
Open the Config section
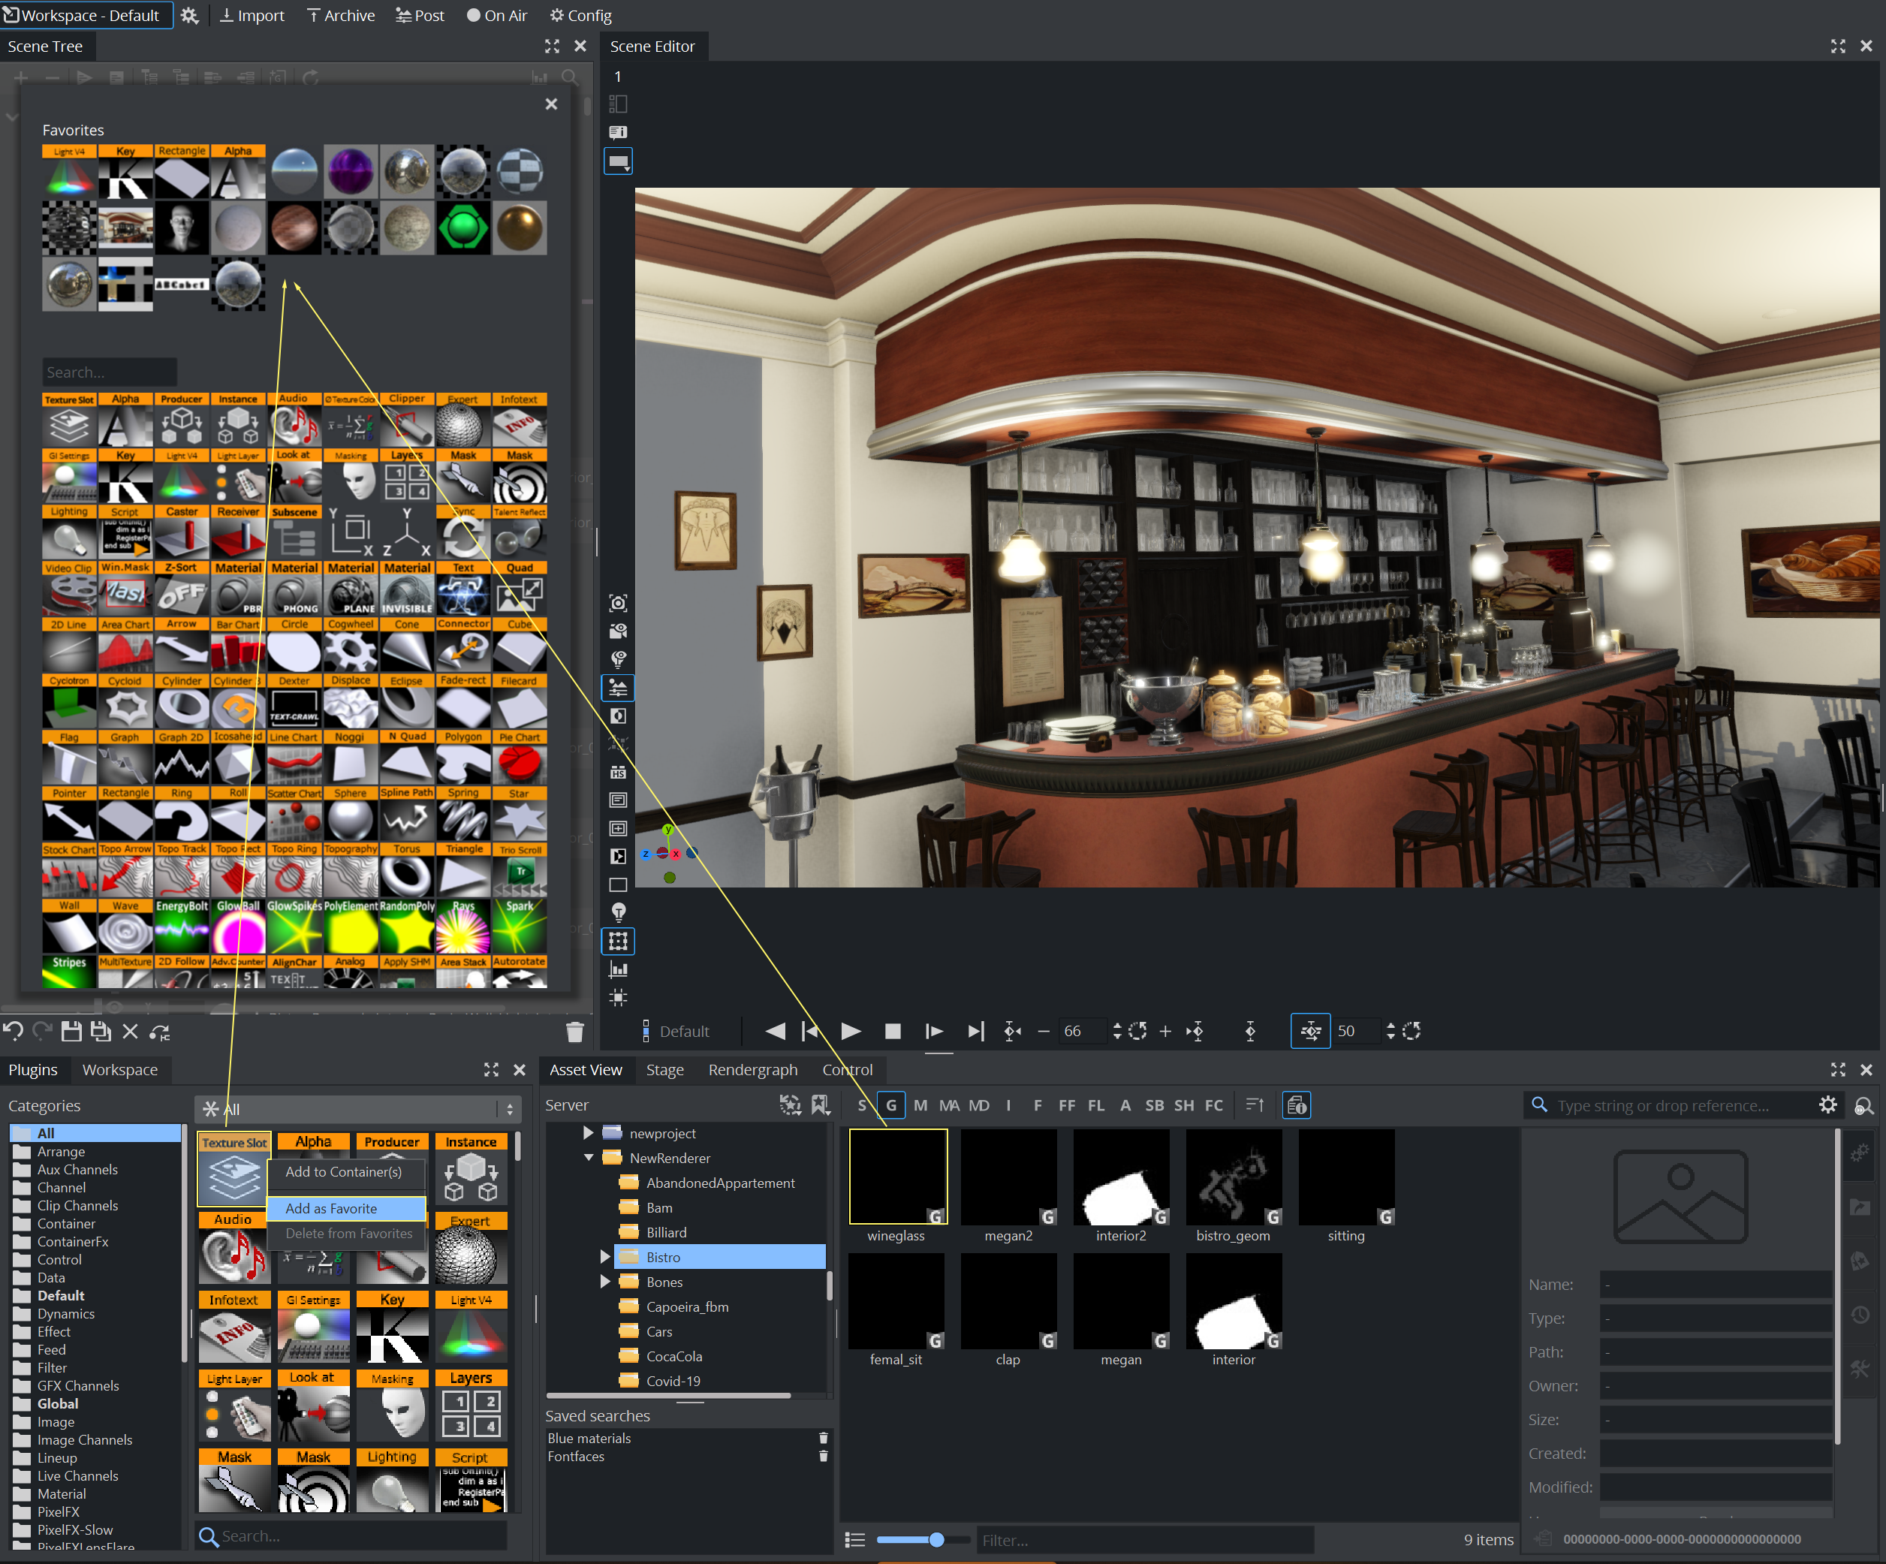pos(581,15)
